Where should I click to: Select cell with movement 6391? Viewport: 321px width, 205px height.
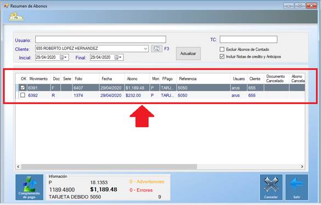[x=39, y=88]
